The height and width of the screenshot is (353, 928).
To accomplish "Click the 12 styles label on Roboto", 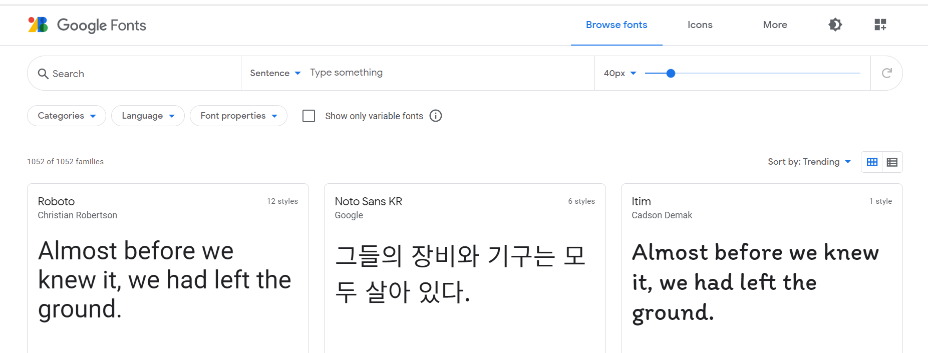I will click(282, 201).
